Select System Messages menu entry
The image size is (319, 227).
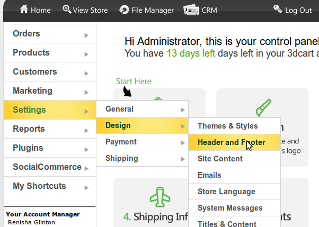point(229,208)
